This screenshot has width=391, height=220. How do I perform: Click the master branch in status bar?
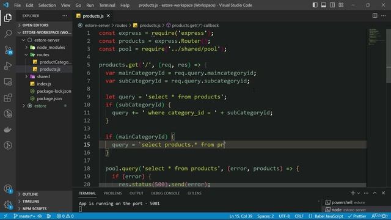coord(24,216)
